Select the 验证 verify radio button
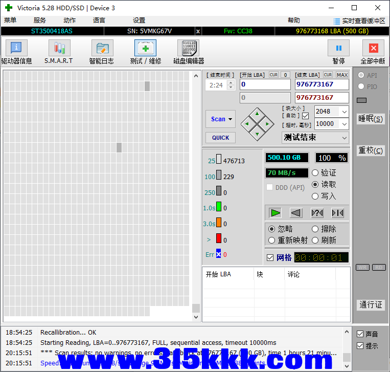Screen dimensions: 390x372 (x=315, y=173)
